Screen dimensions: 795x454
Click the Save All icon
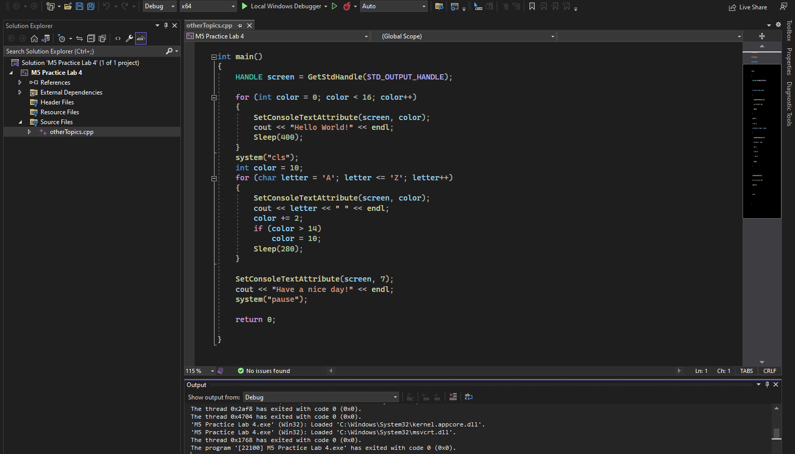click(x=90, y=6)
